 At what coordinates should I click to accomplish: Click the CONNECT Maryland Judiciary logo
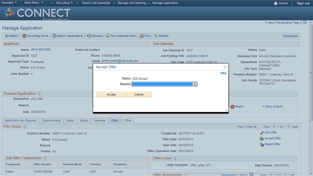click(x=36, y=13)
